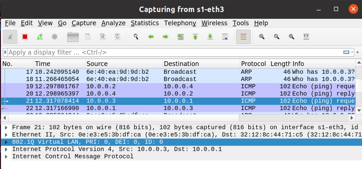Jump to the last packet
This screenshot has width=362, height=169.
(210, 37)
